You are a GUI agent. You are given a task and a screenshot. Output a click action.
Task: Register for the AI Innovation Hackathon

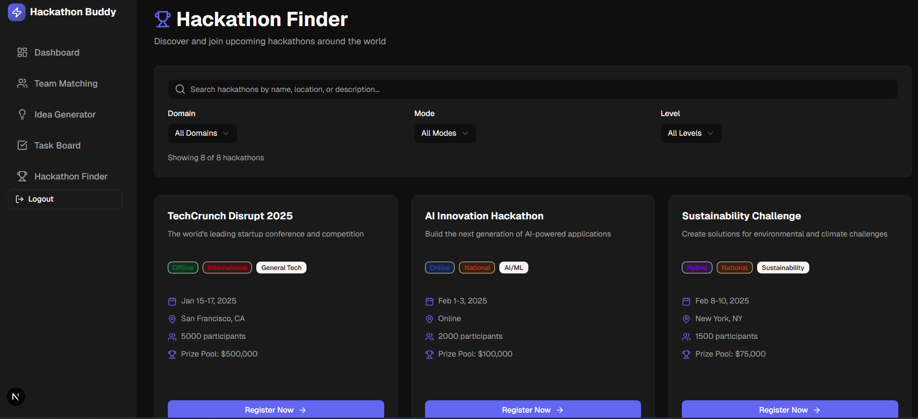click(x=533, y=409)
